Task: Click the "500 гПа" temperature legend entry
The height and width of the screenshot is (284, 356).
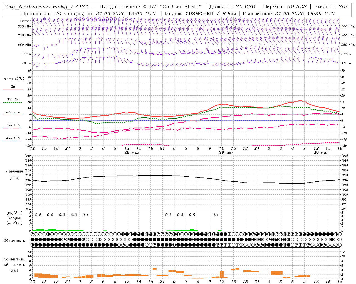Action: point(13,138)
